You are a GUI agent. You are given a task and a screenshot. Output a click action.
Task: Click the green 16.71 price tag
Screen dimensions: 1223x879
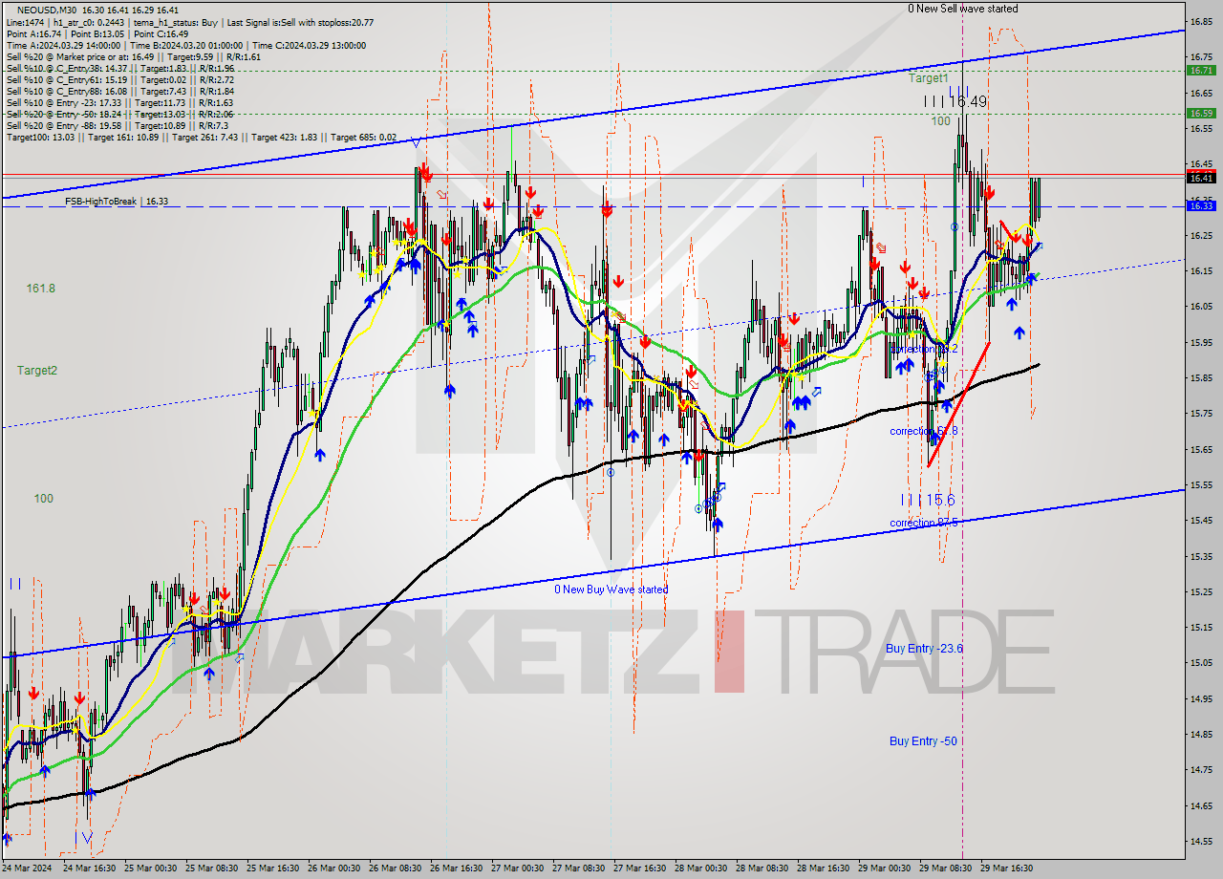tap(1201, 70)
